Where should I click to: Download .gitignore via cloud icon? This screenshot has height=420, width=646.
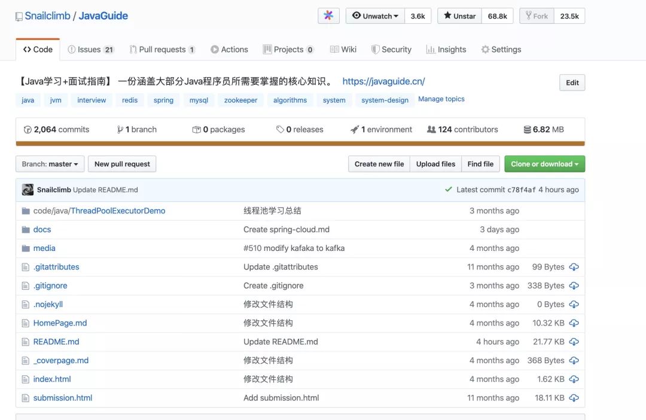point(574,286)
